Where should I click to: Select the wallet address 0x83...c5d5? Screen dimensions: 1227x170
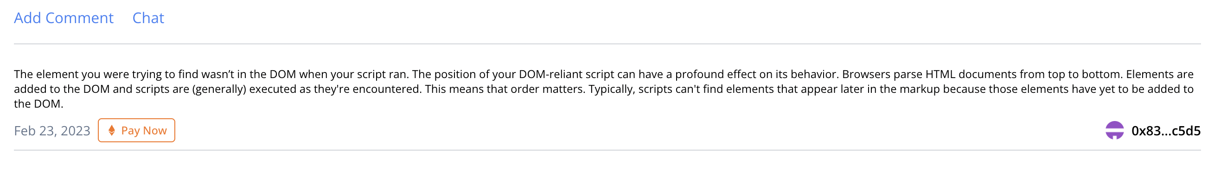coord(1166,131)
